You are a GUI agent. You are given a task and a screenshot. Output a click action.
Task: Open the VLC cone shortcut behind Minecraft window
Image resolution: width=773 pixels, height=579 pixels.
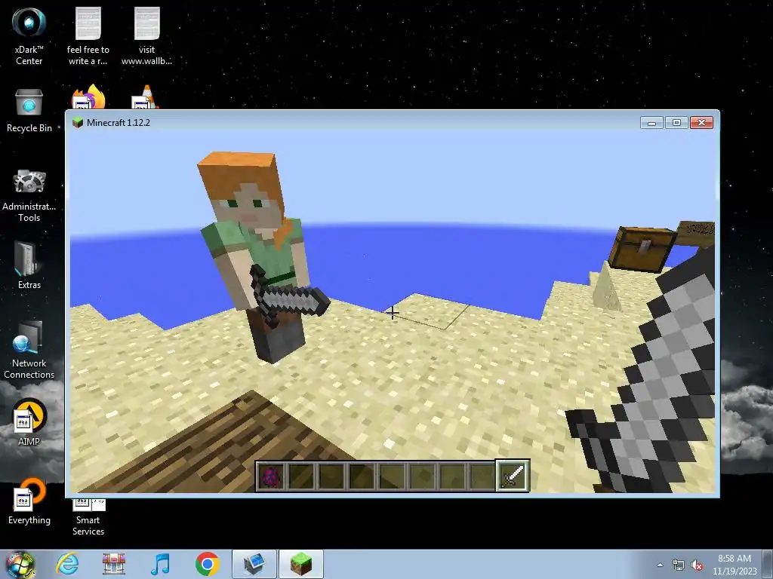pyautogui.click(x=145, y=97)
